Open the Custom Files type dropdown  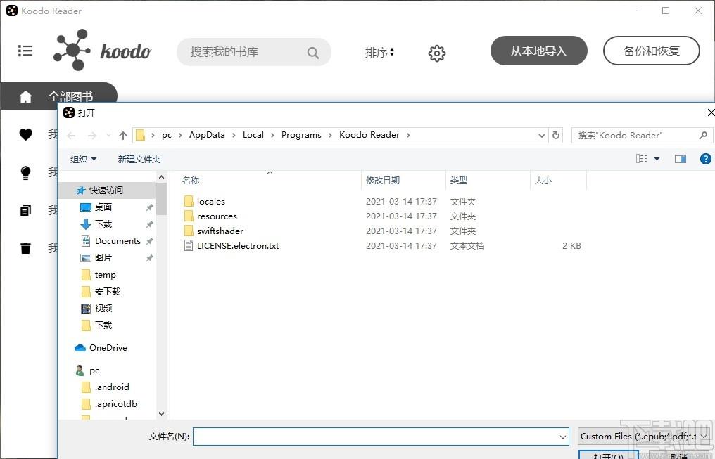(644, 437)
